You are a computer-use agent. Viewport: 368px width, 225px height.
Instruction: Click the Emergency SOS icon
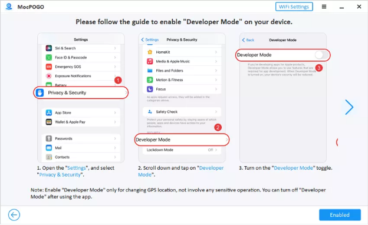coord(48,67)
